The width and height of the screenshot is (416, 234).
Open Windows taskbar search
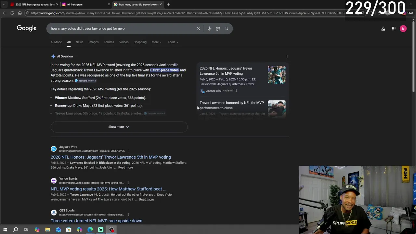click(x=15, y=230)
